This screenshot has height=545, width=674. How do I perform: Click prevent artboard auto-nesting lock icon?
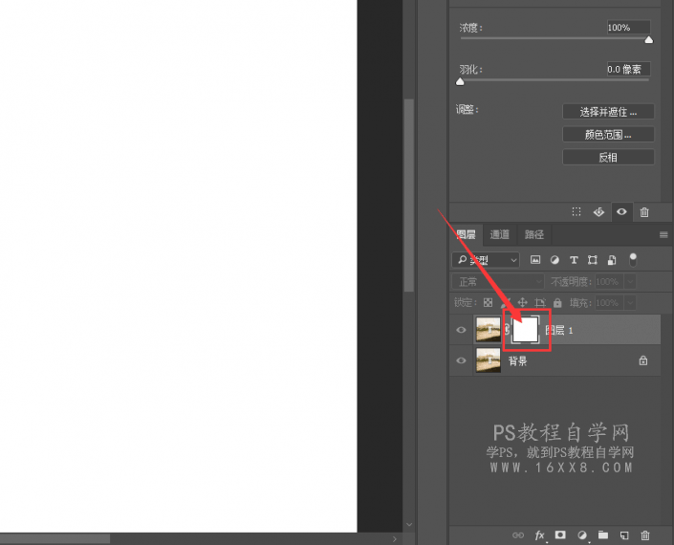(x=540, y=302)
